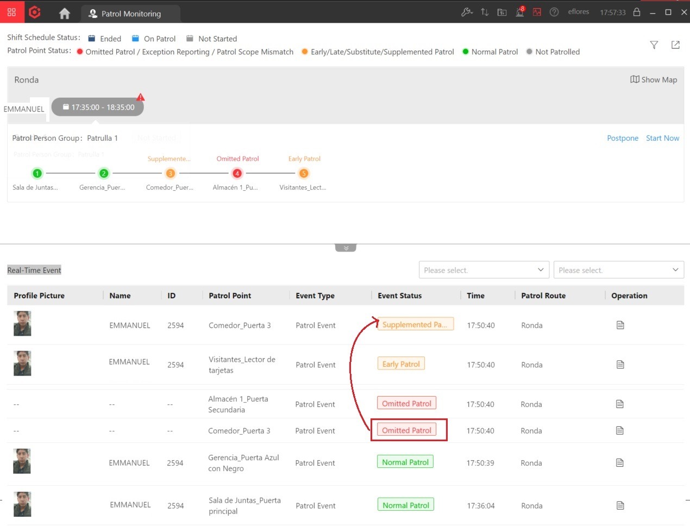
Task: Open EMMANUEL's profile picture in first row
Action: point(22,323)
